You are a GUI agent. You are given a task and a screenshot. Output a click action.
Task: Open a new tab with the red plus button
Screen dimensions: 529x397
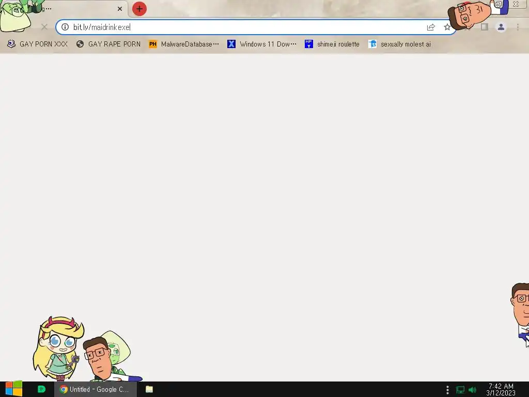[139, 9]
